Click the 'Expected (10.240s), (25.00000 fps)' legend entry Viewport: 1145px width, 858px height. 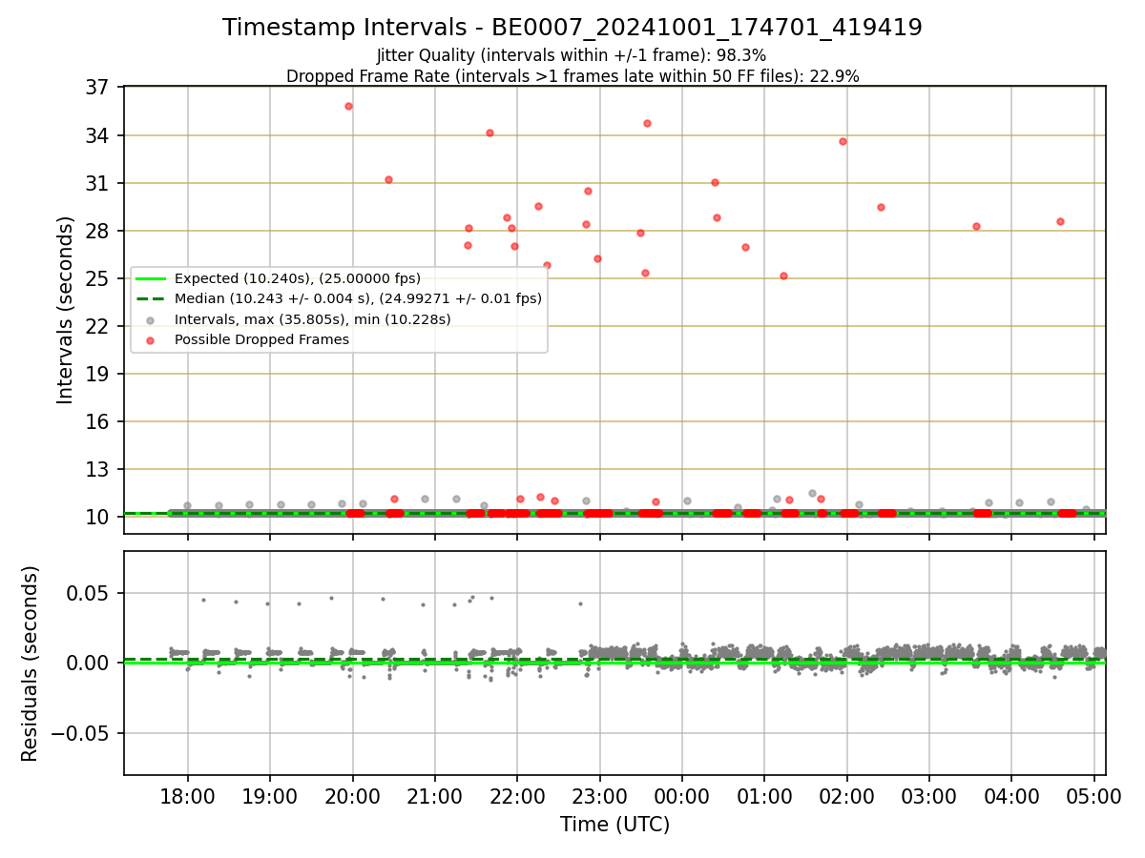click(x=298, y=278)
